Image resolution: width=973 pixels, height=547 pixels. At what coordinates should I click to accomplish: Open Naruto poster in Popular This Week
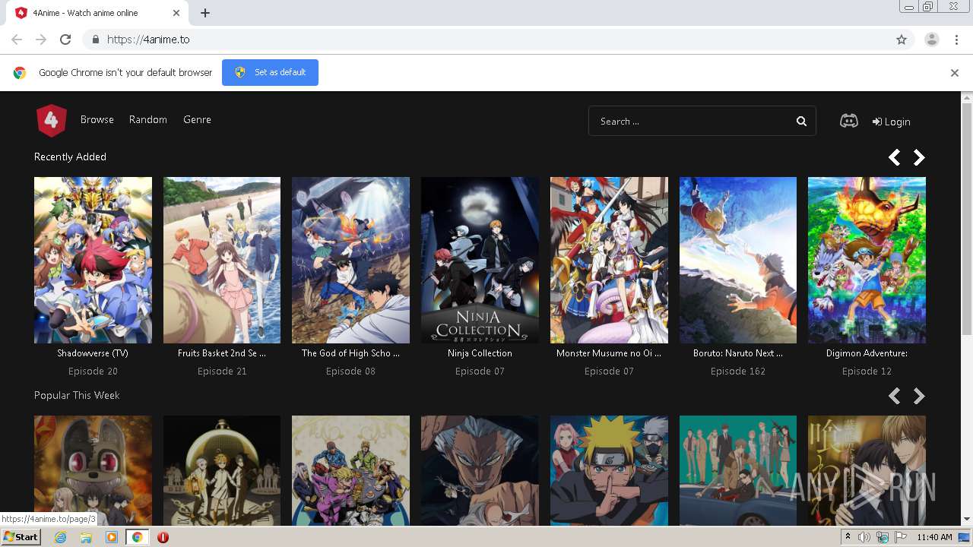tap(609, 470)
